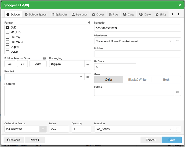Open the Edition Release Date calendar picker
Viewport: 185px width, 147px height.
(x=44, y=58)
